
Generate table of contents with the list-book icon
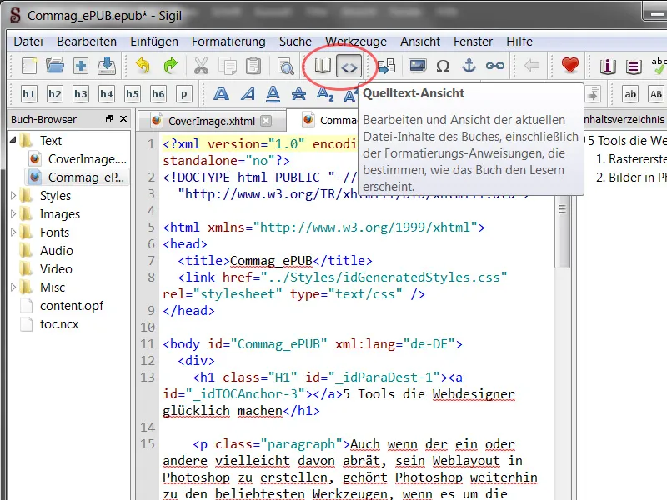coord(634,67)
